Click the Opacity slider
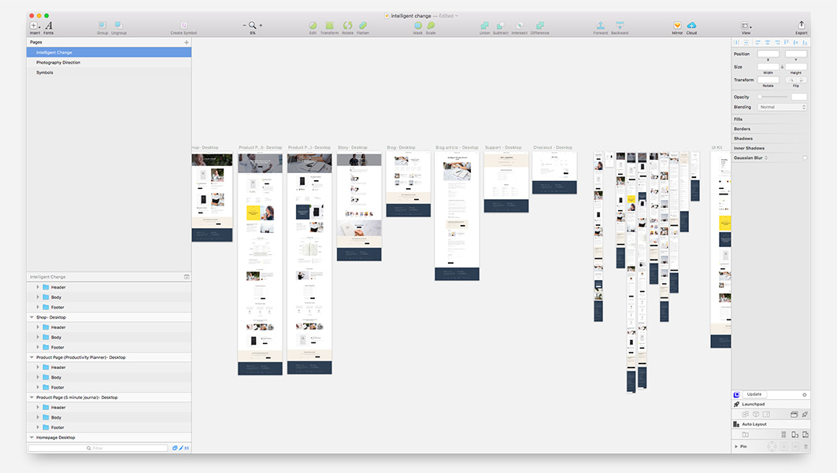Image resolution: width=837 pixels, height=473 pixels. [x=773, y=97]
